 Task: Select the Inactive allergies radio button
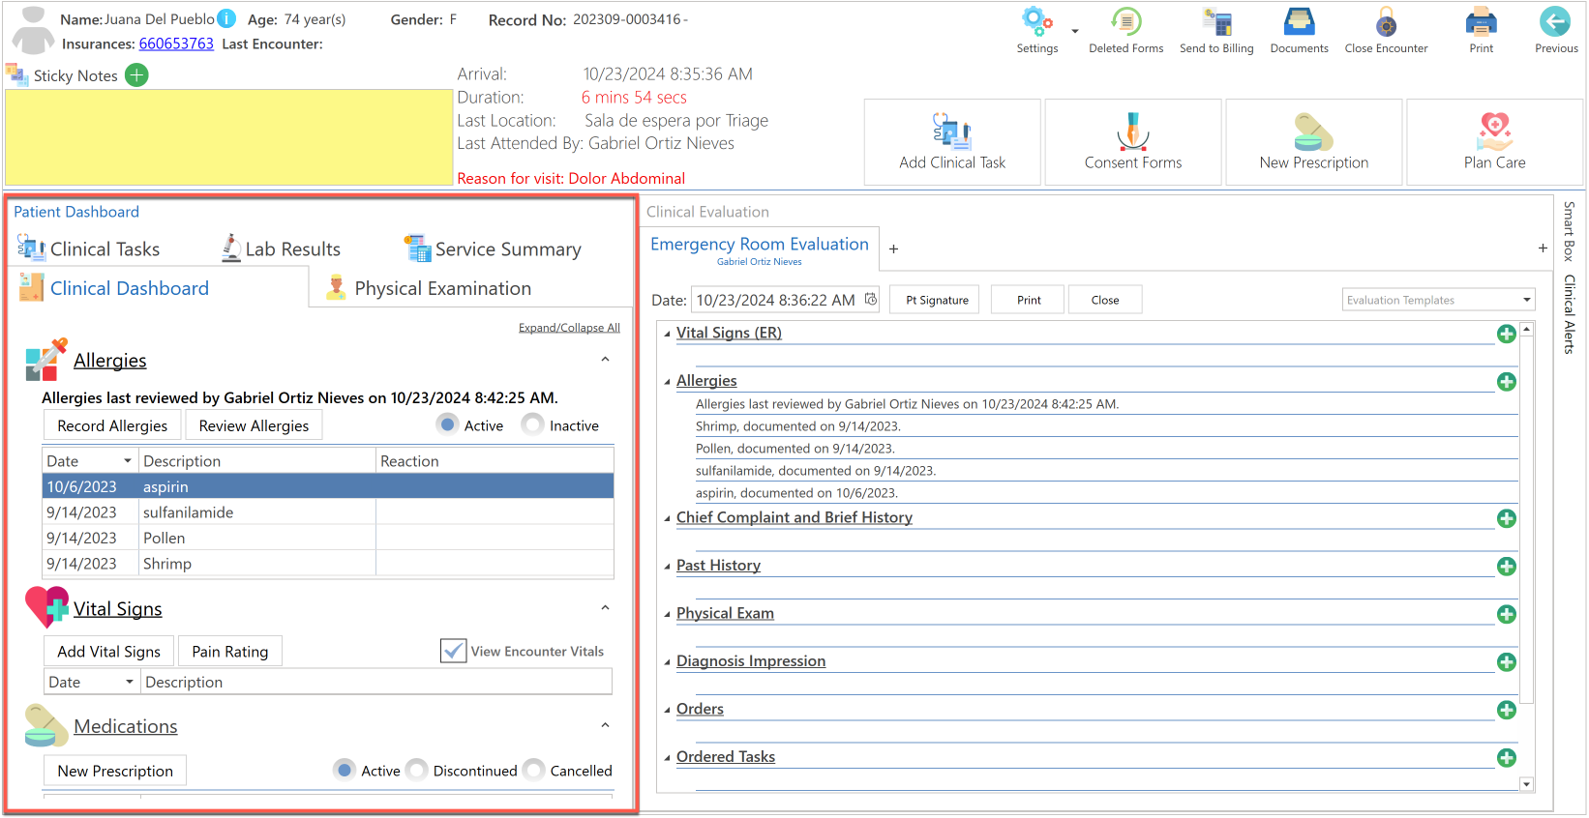pos(532,424)
